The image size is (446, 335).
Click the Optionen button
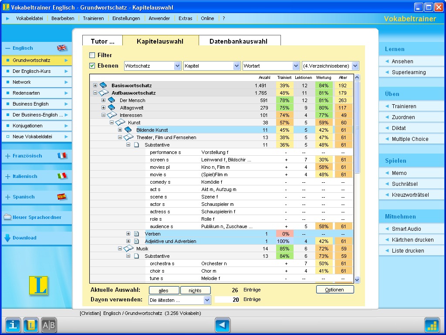point(335,290)
